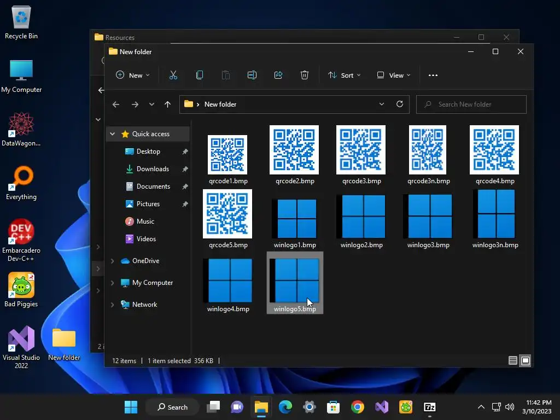Click the Delete trash can icon
The height and width of the screenshot is (420, 560).
click(304, 75)
